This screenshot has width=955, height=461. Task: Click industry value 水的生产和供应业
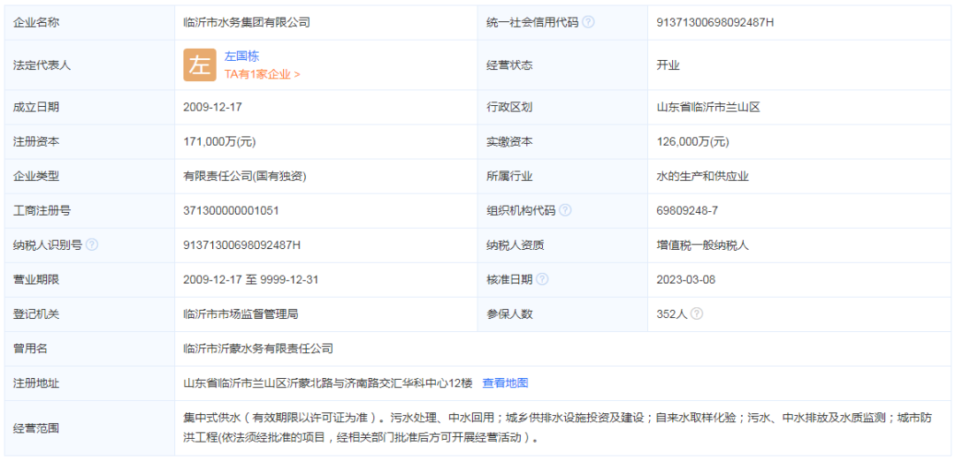(702, 177)
